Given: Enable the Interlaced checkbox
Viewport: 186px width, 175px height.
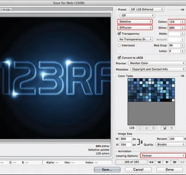Looking at the screenshot, I should click(119, 45).
